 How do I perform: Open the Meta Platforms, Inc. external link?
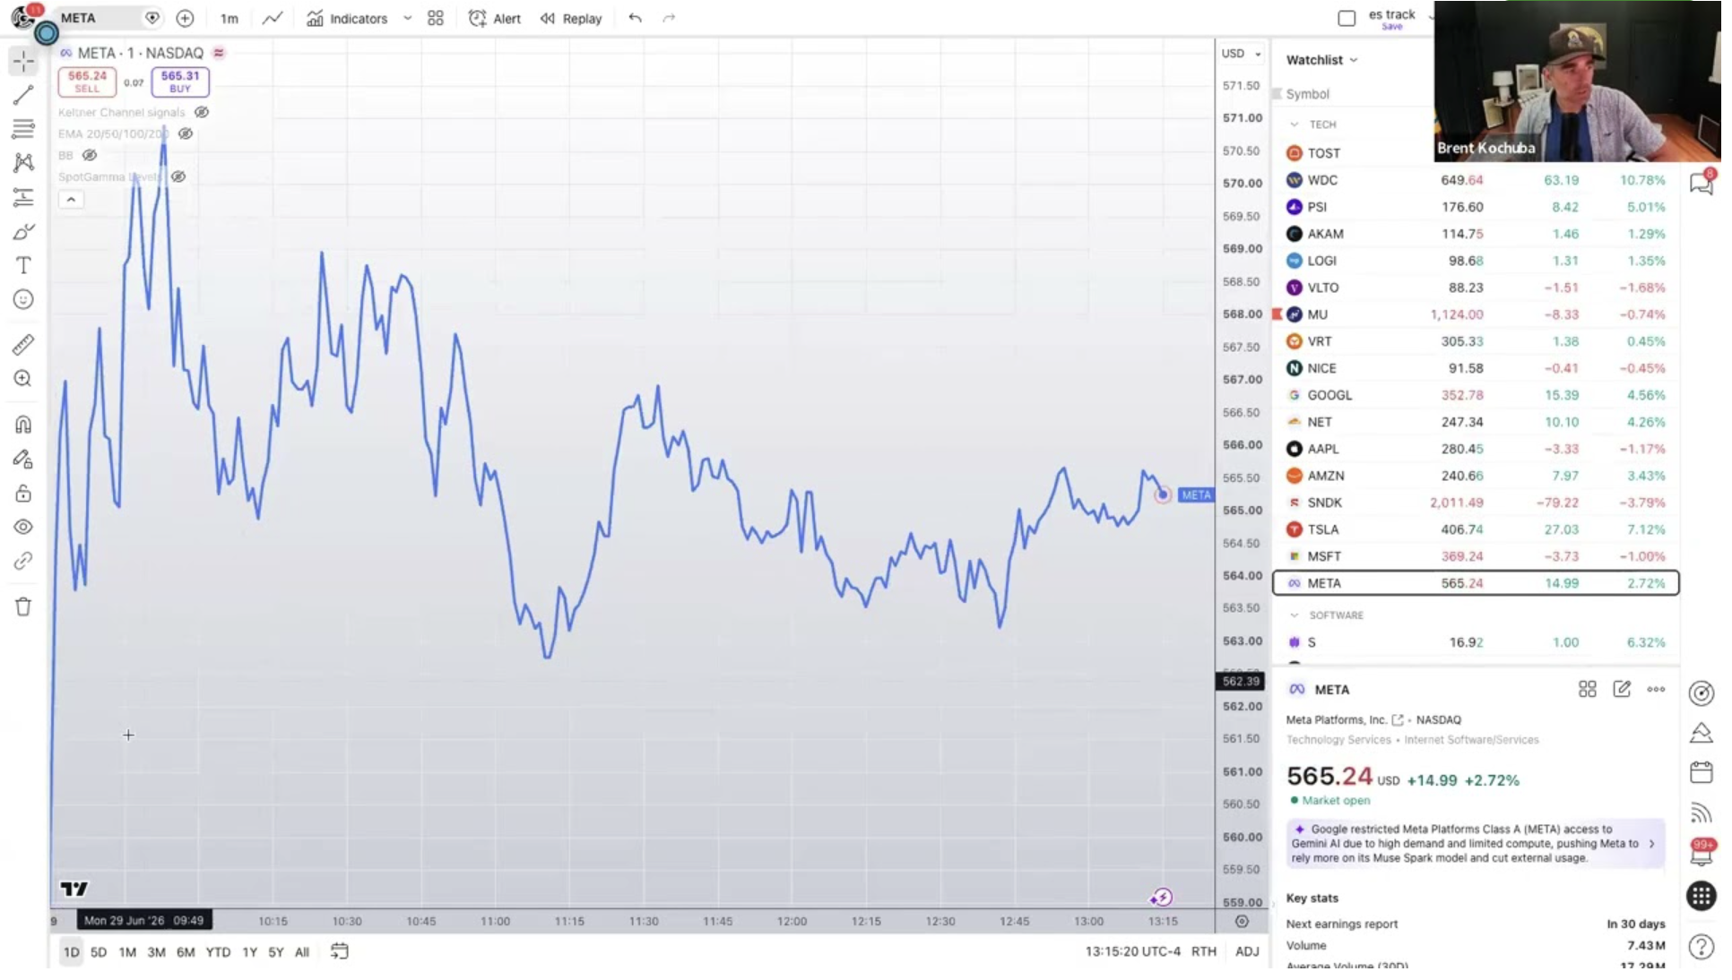pos(1398,720)
